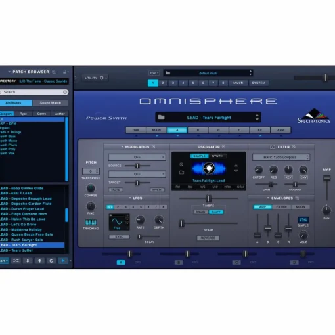Click the keyboard Tracking icon
The height and width of the screenshot is (335, 335).
pyautogui.click(x=91, y=223)
